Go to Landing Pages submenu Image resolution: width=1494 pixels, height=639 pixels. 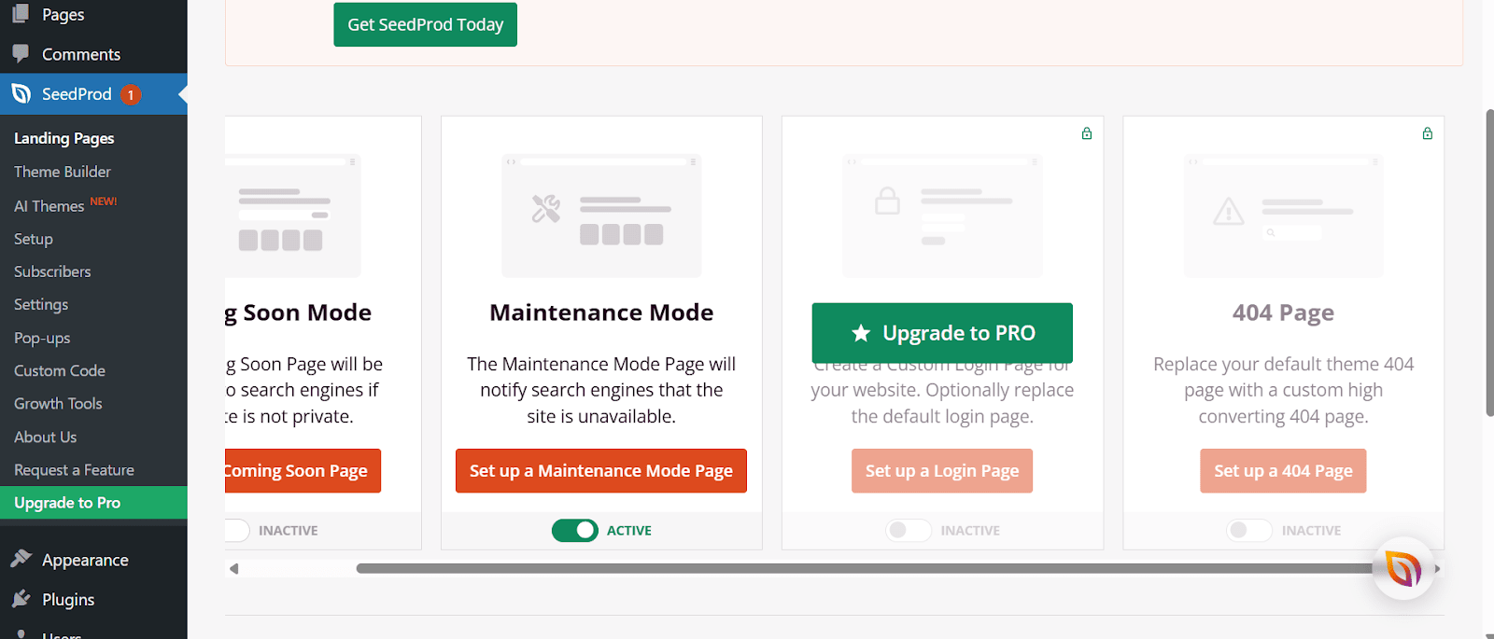click(64, 138)
